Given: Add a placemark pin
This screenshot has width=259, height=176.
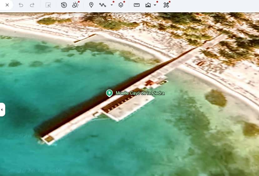Looking at the screenshot, I should tap(91, 5).
